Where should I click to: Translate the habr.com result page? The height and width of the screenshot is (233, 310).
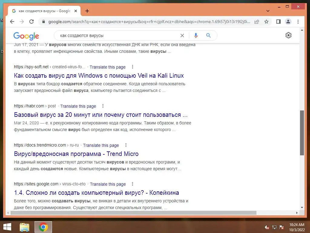pos(78,106)
